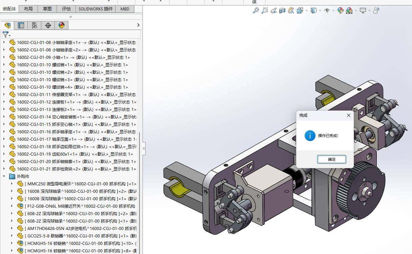Select the Zoom to Fit tool
Image resolution: width=412 pixels, height=254 pixels.
coord(257,10)
